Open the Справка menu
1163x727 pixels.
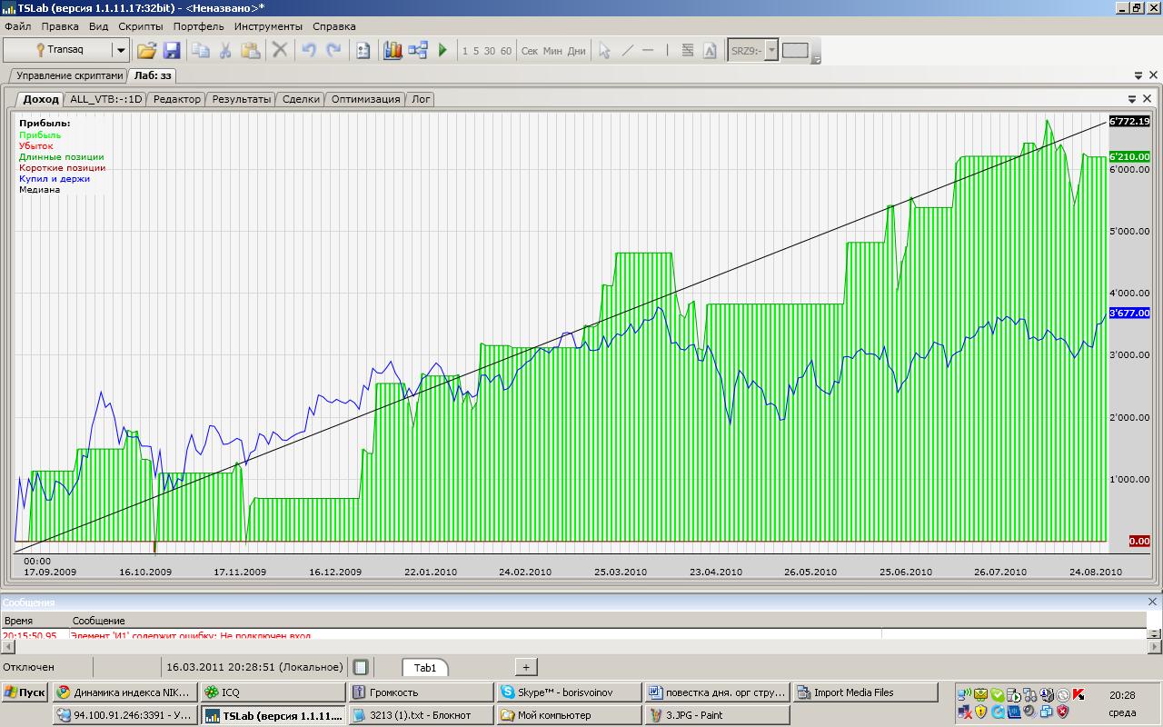[x=334, y=26]
